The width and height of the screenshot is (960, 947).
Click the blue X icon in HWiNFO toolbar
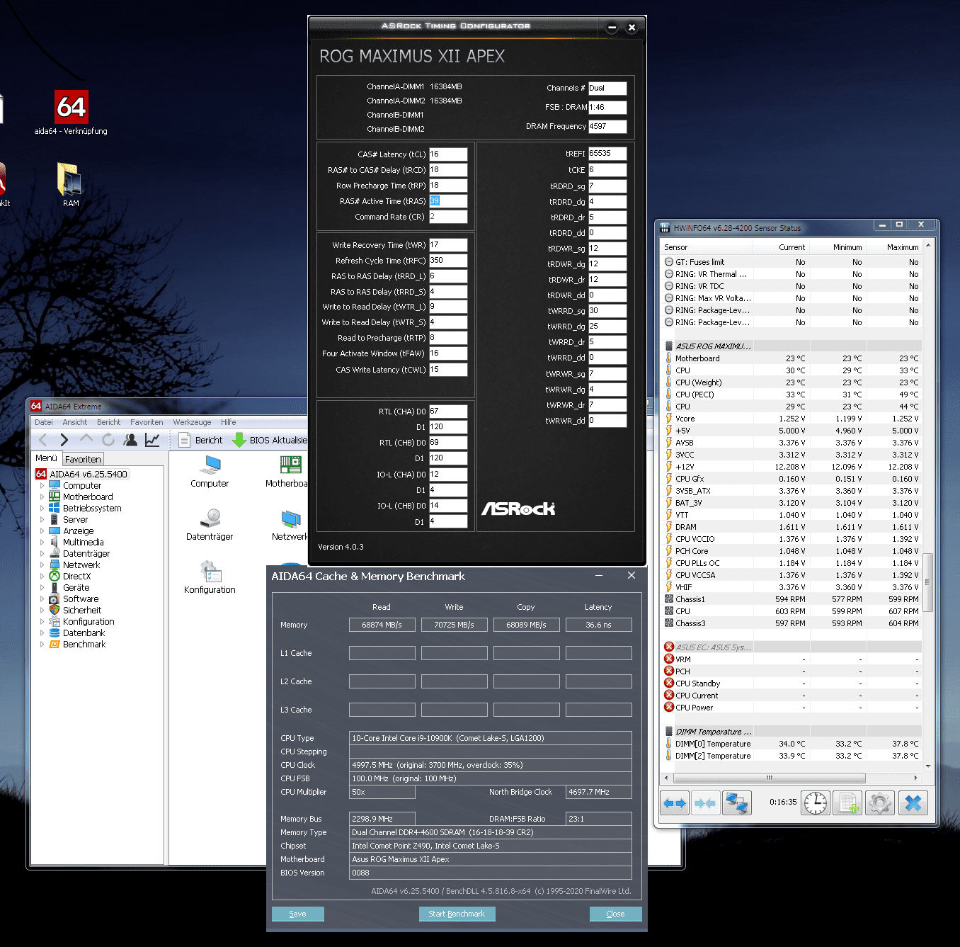pyautogui.click(x=913, y=803)
